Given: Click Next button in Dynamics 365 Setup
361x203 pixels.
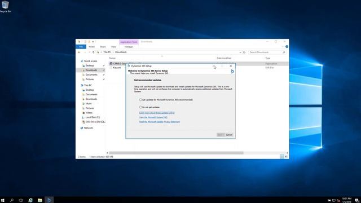Looking at the screenshot, I should [221, 135].
